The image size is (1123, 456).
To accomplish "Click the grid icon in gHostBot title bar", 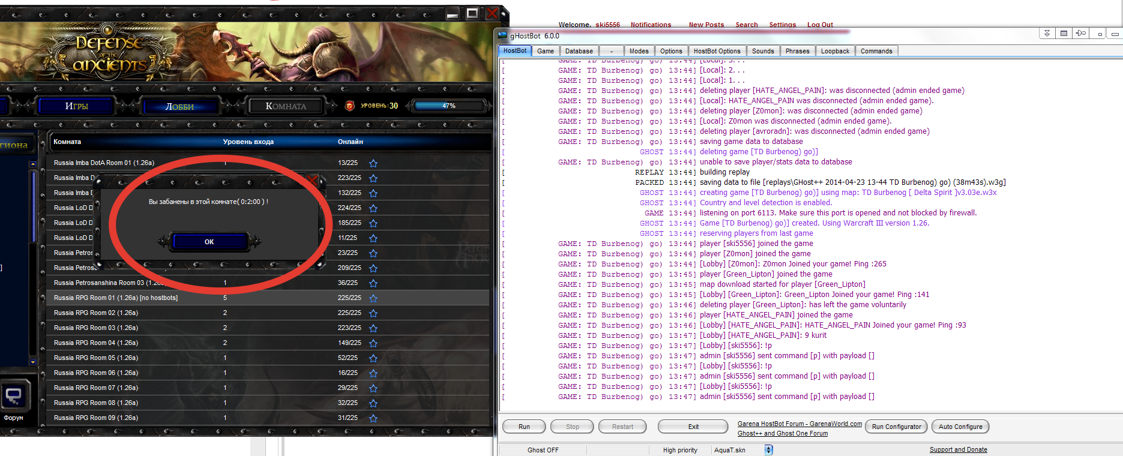I will coord(1064,34).
